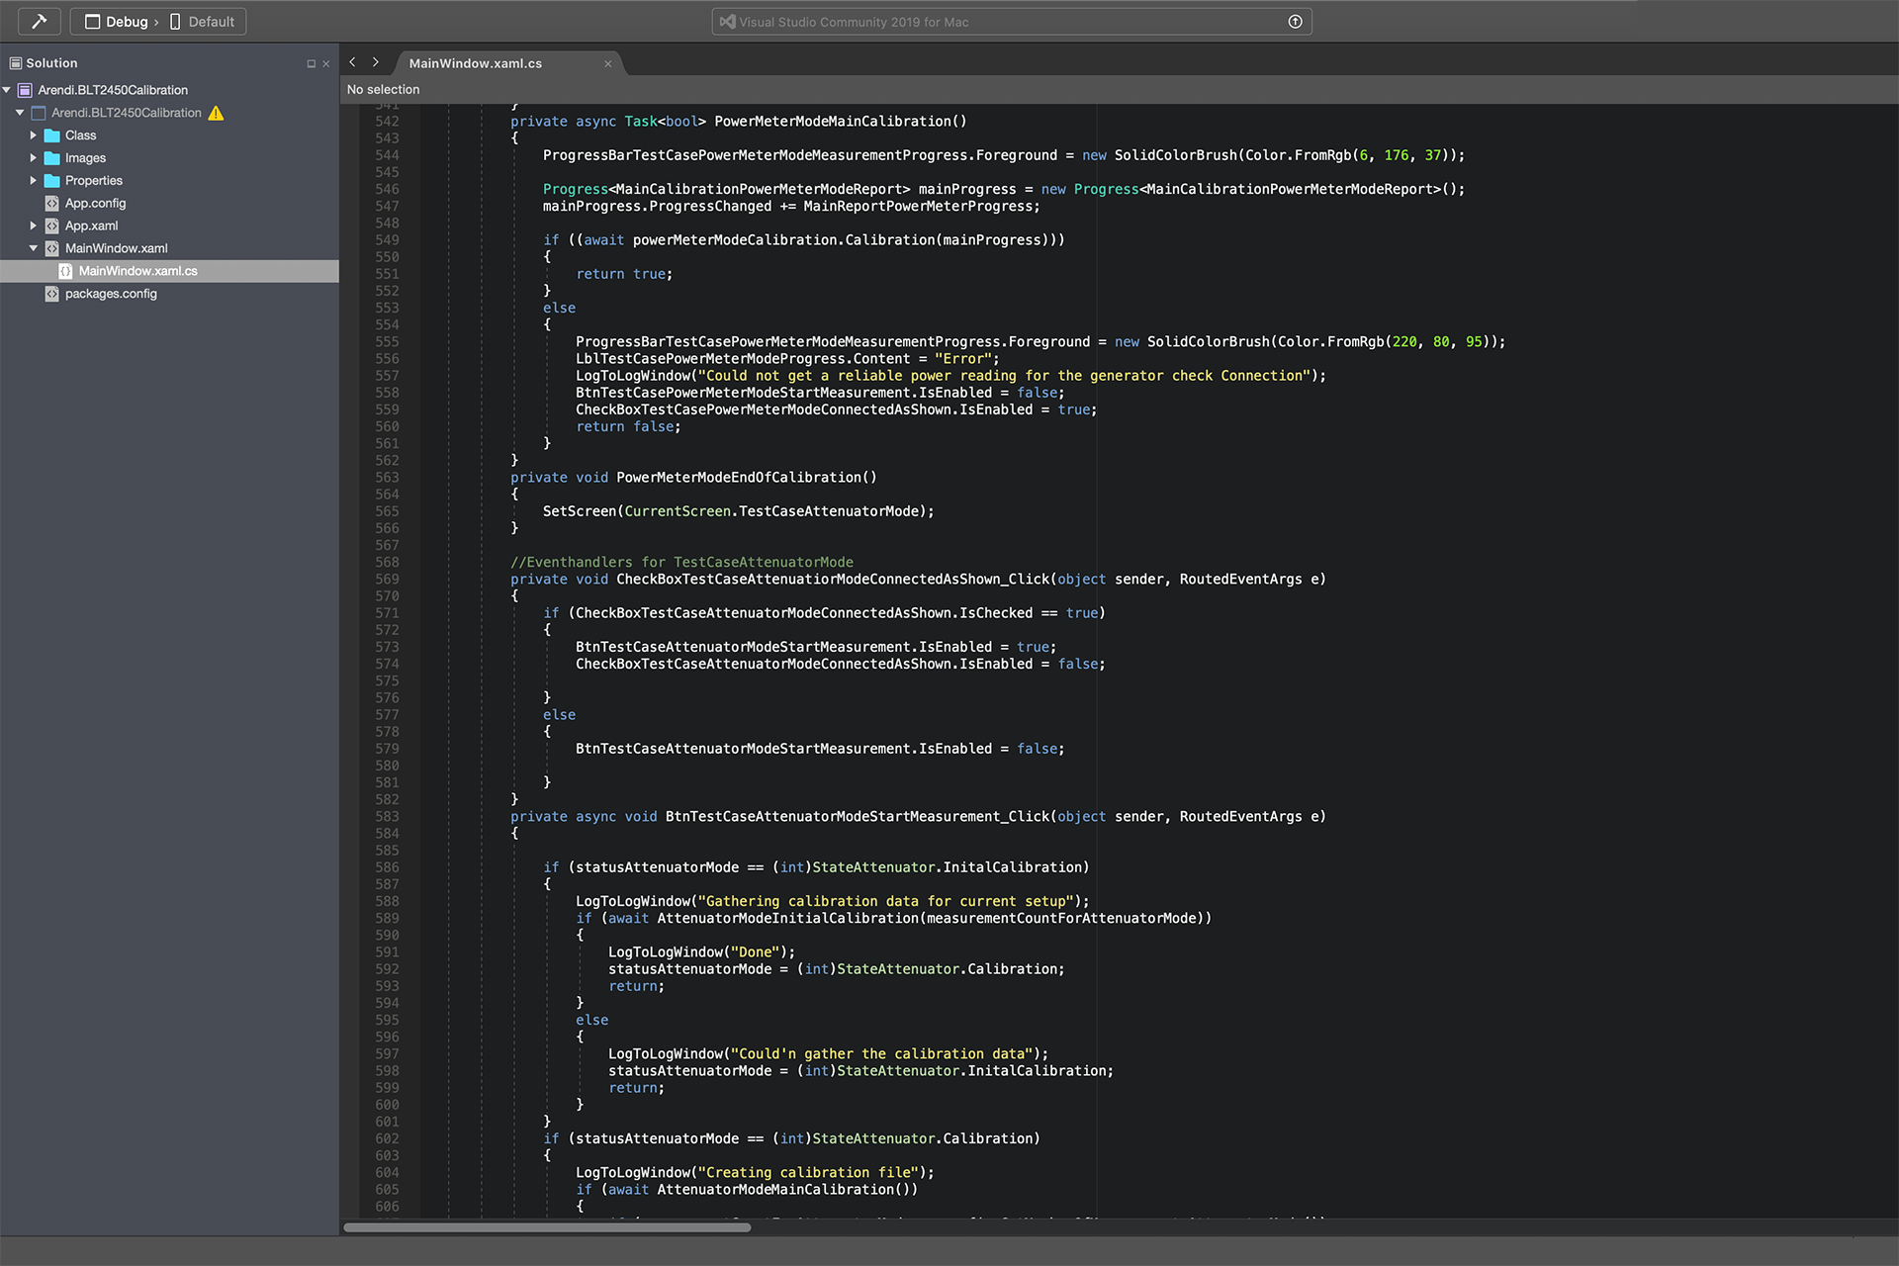Navigate forward with the right arrow
This screenshot has width=1899, height=1266.
pyautogui.click(x=376, y=62)
